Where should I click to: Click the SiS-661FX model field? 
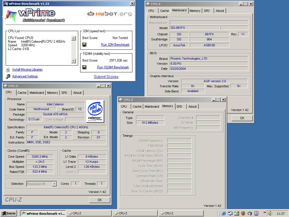point(195,28)
